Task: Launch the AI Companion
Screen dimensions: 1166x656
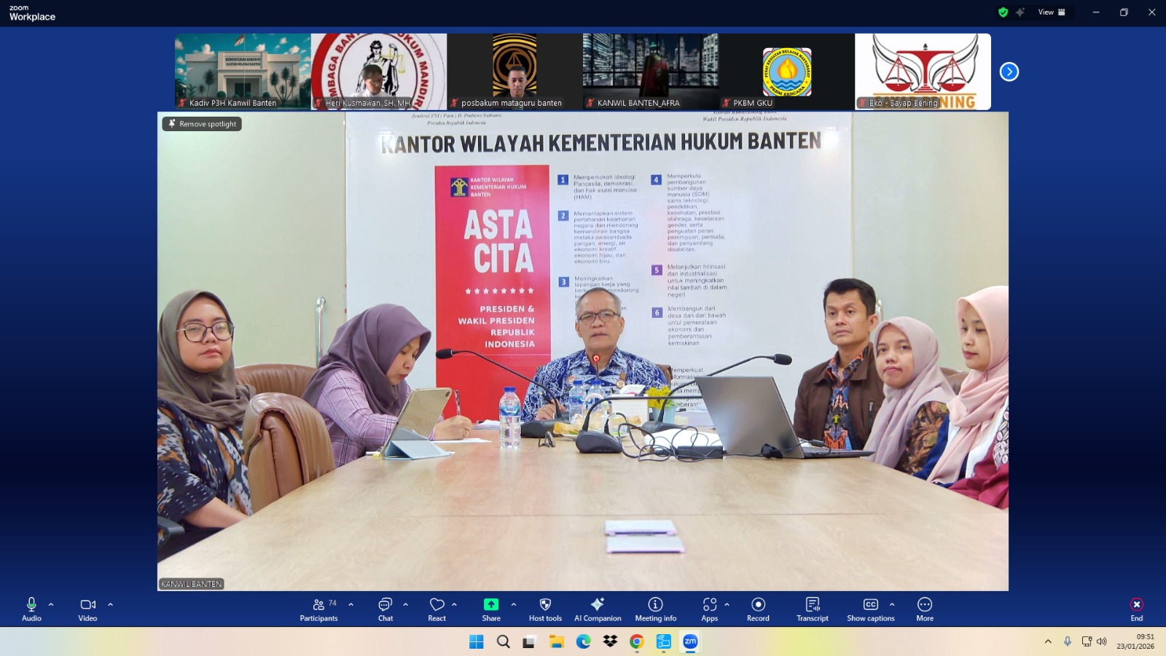Action: (598, 609)
